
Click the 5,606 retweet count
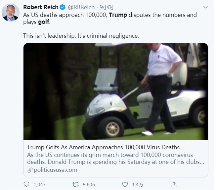pos(89,184)
